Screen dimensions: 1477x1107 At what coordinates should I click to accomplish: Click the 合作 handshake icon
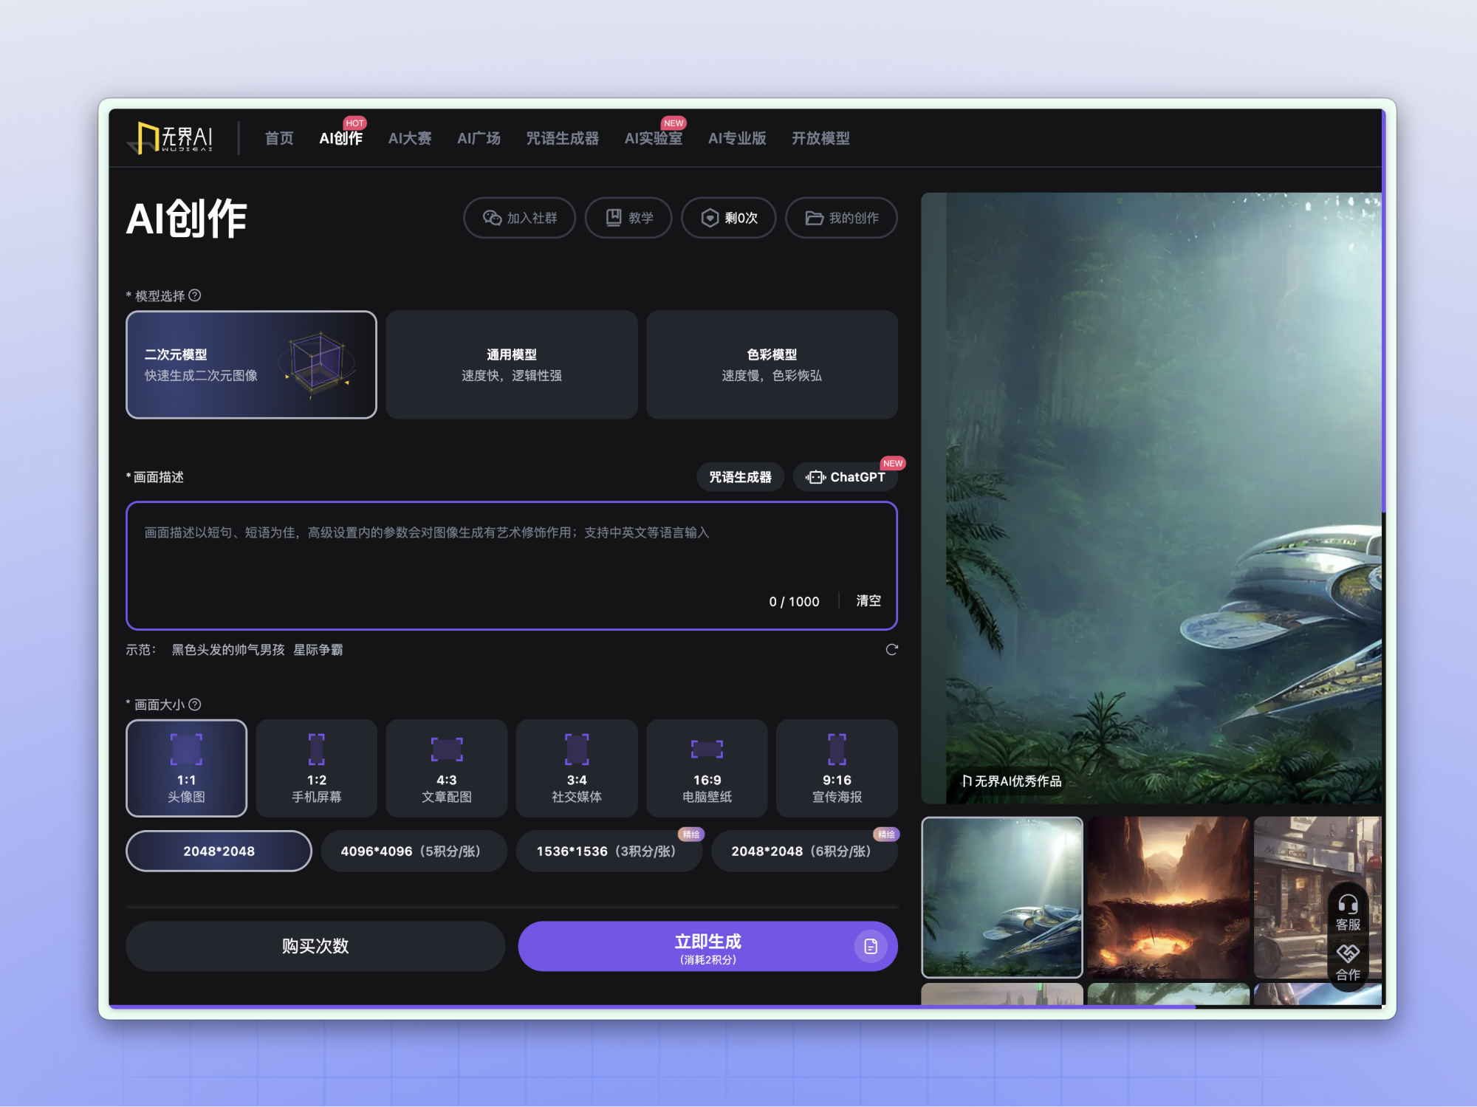1348,955
